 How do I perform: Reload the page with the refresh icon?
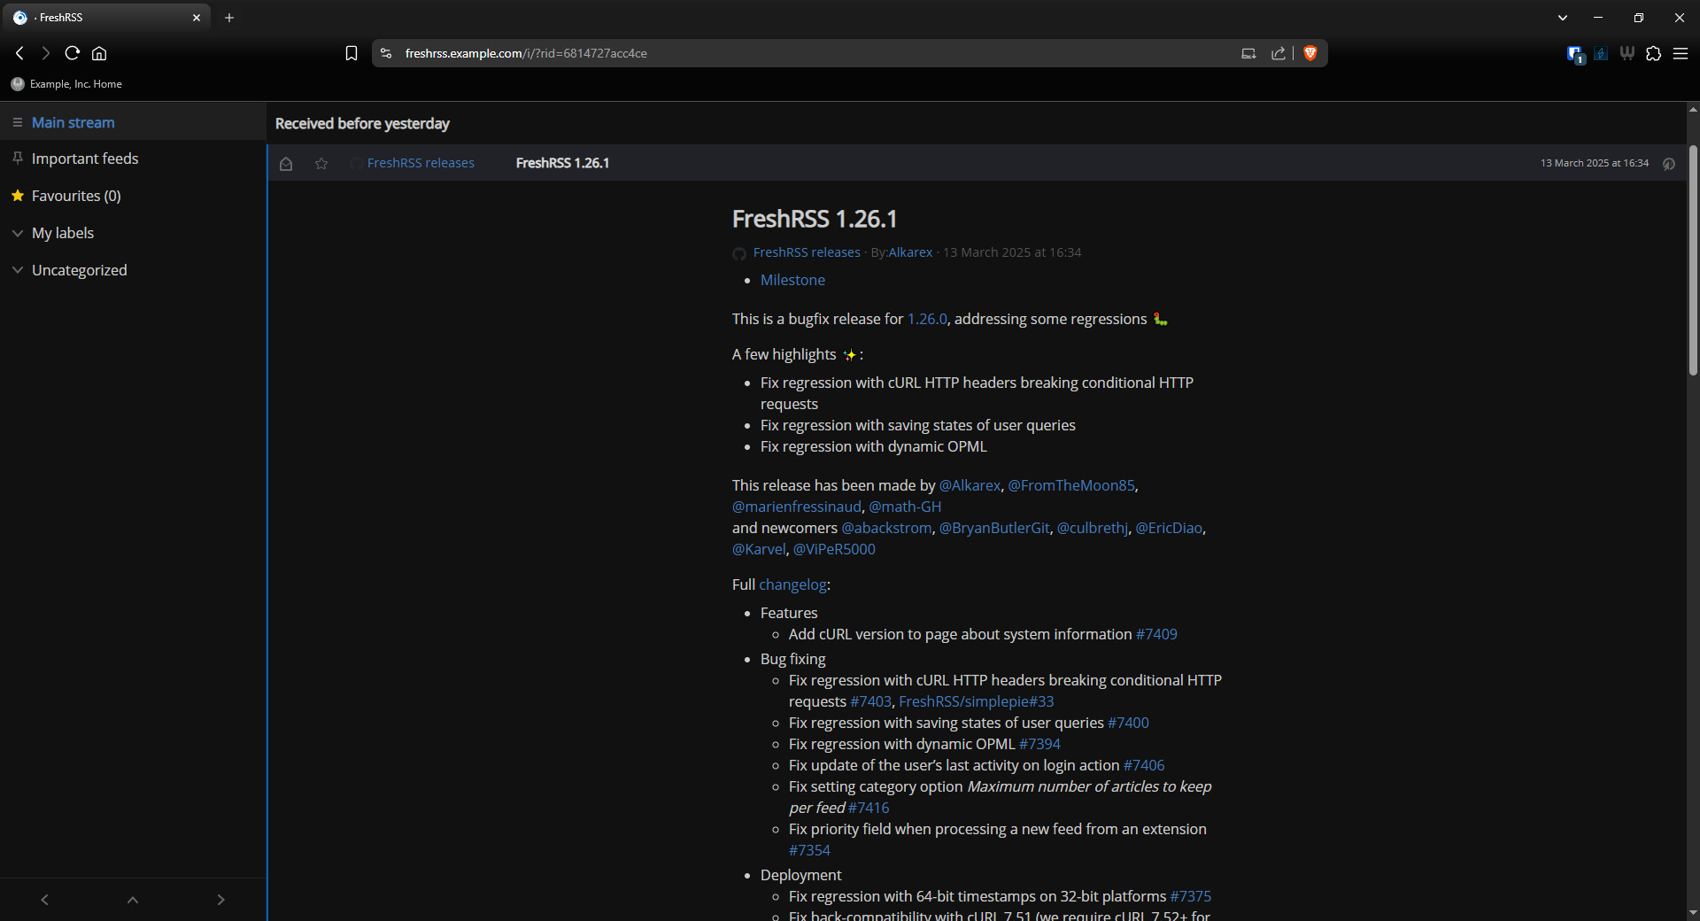[73, 53]
